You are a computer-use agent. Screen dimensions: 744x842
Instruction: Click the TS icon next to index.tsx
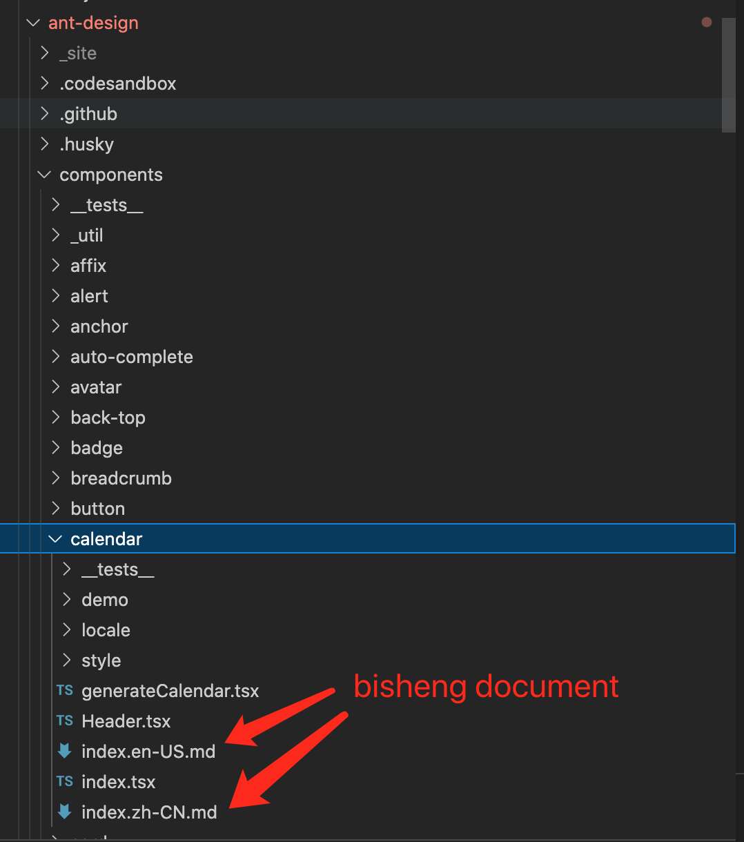[x=65, y=781]
